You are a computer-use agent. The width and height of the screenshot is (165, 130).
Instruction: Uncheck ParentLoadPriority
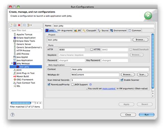click(49, 84)
